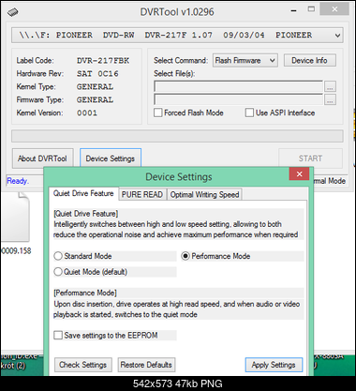Click the DVR-217FBK label code value
The width and height of the screenshot is (356, 391).
click(103, 60)
